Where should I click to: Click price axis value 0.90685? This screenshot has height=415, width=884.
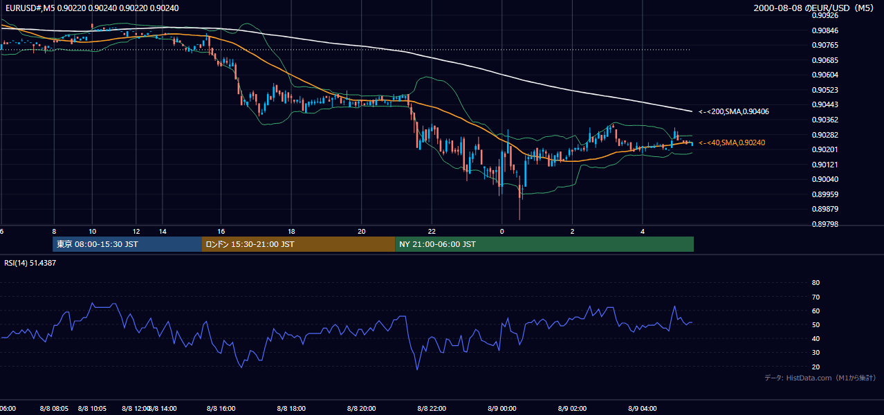[825, 60]
